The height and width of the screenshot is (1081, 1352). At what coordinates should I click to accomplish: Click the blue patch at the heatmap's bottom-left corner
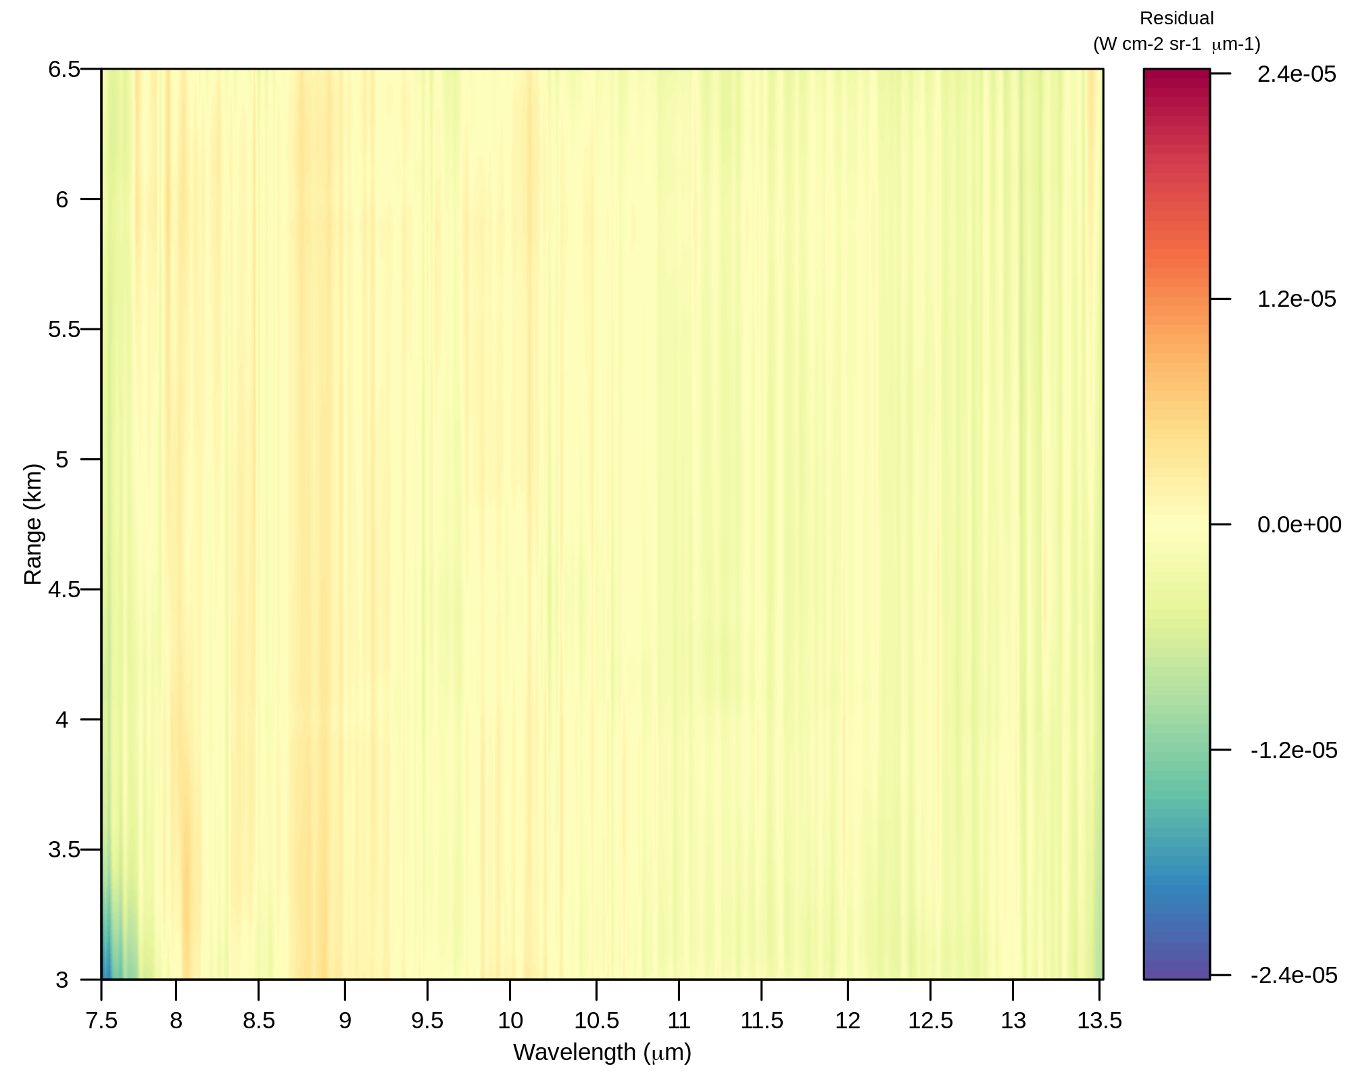pos(108,967)
